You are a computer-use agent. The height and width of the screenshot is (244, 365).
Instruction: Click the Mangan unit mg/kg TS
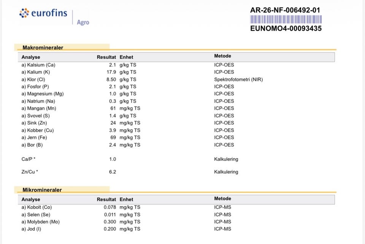point(130,108)
